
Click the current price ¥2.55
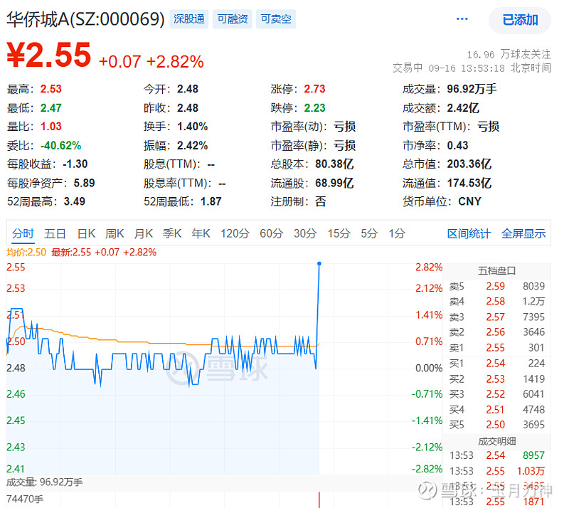click(x=48, y=55)
